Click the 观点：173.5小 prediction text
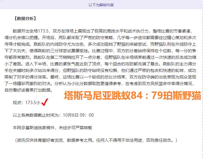Viewport: 203px width, 159px height. click(26, 103)
